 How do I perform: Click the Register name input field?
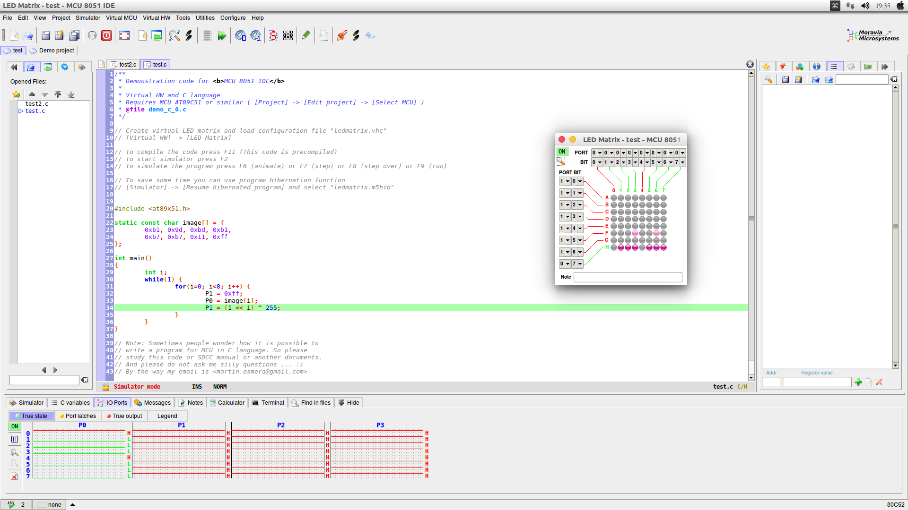point(817,382)
